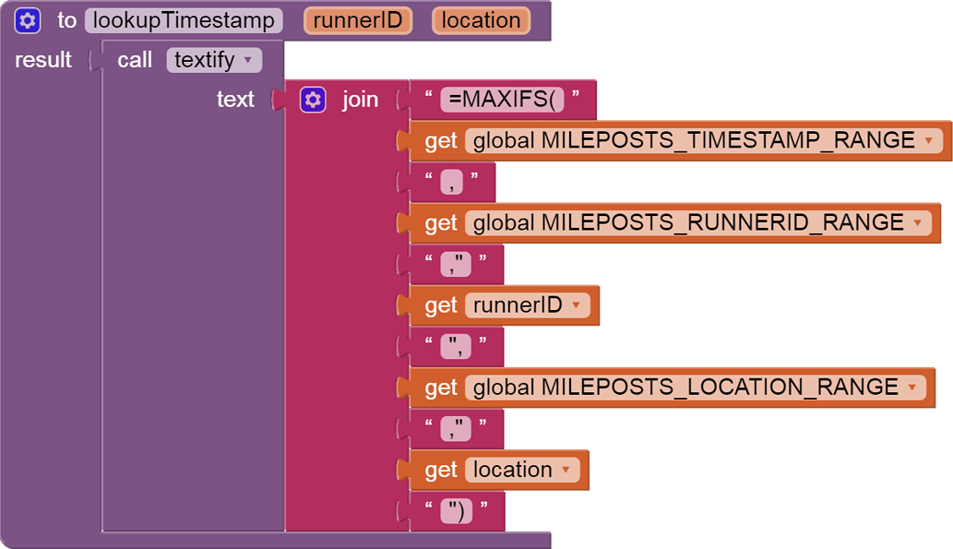The image size is (953, 549).
Task: Edit the location parameter name field
Action: point(481,20)
